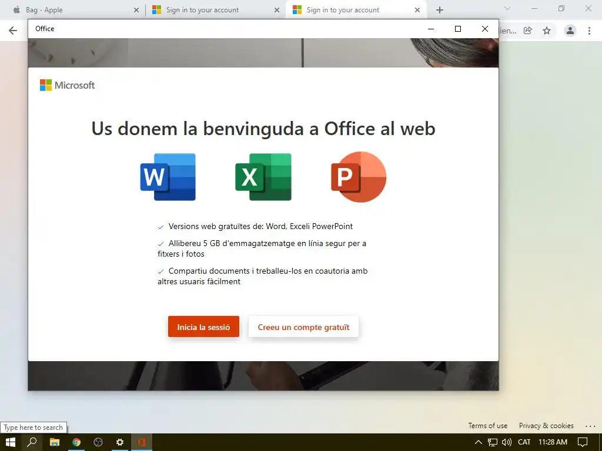Image resolution: width=602 pixels, height=451 pixels.
Task: Close the Bag - Apple tab
Action: [x=136, y=10]
